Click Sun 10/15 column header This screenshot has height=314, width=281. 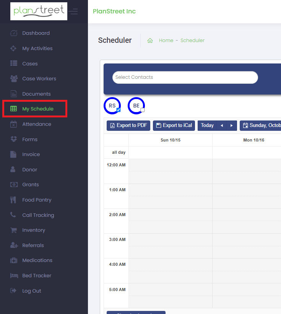coord(171,140)
